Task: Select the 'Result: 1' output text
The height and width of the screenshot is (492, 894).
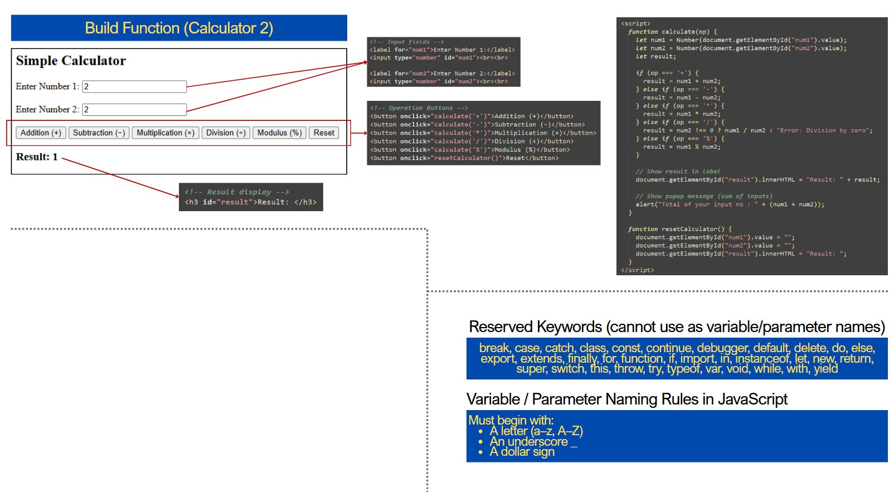Action: point(37,157)
